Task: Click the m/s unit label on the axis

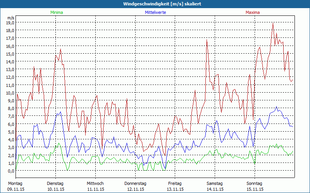Action: point(10,18)
